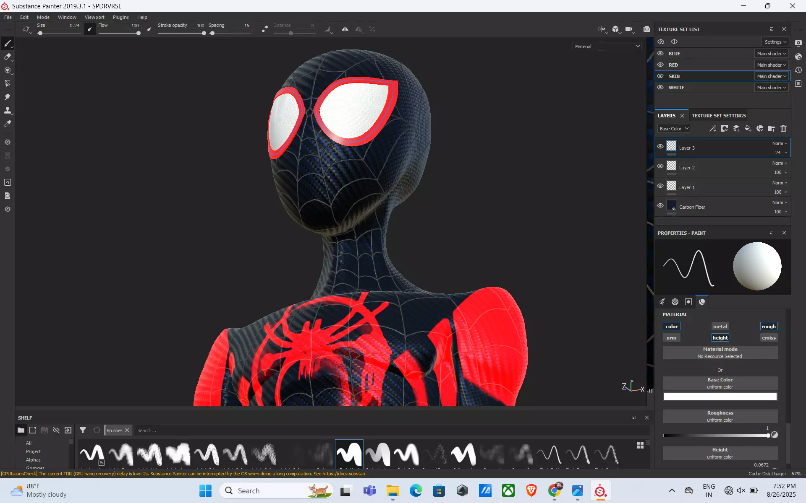The image size is (806, 503).
Task: Add a fill layer in Layers panel
Action: (748, 129)
